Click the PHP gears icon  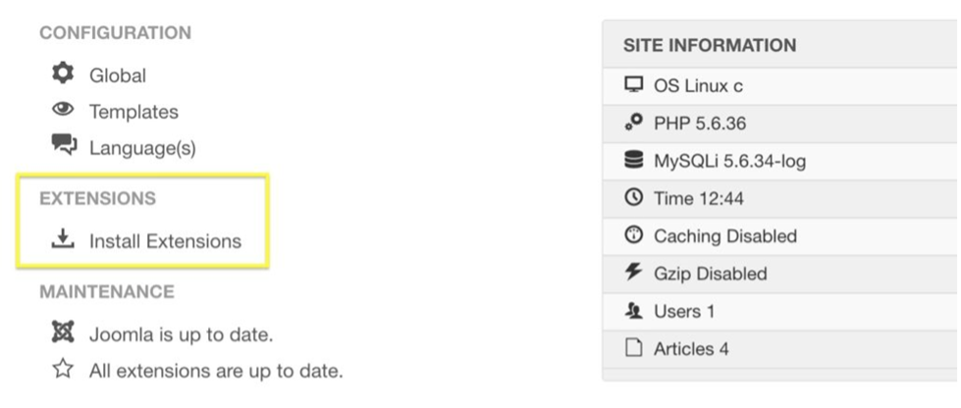pos(633,123)
